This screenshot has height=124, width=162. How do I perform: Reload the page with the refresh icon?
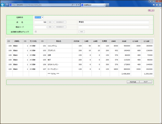[76, 5]
